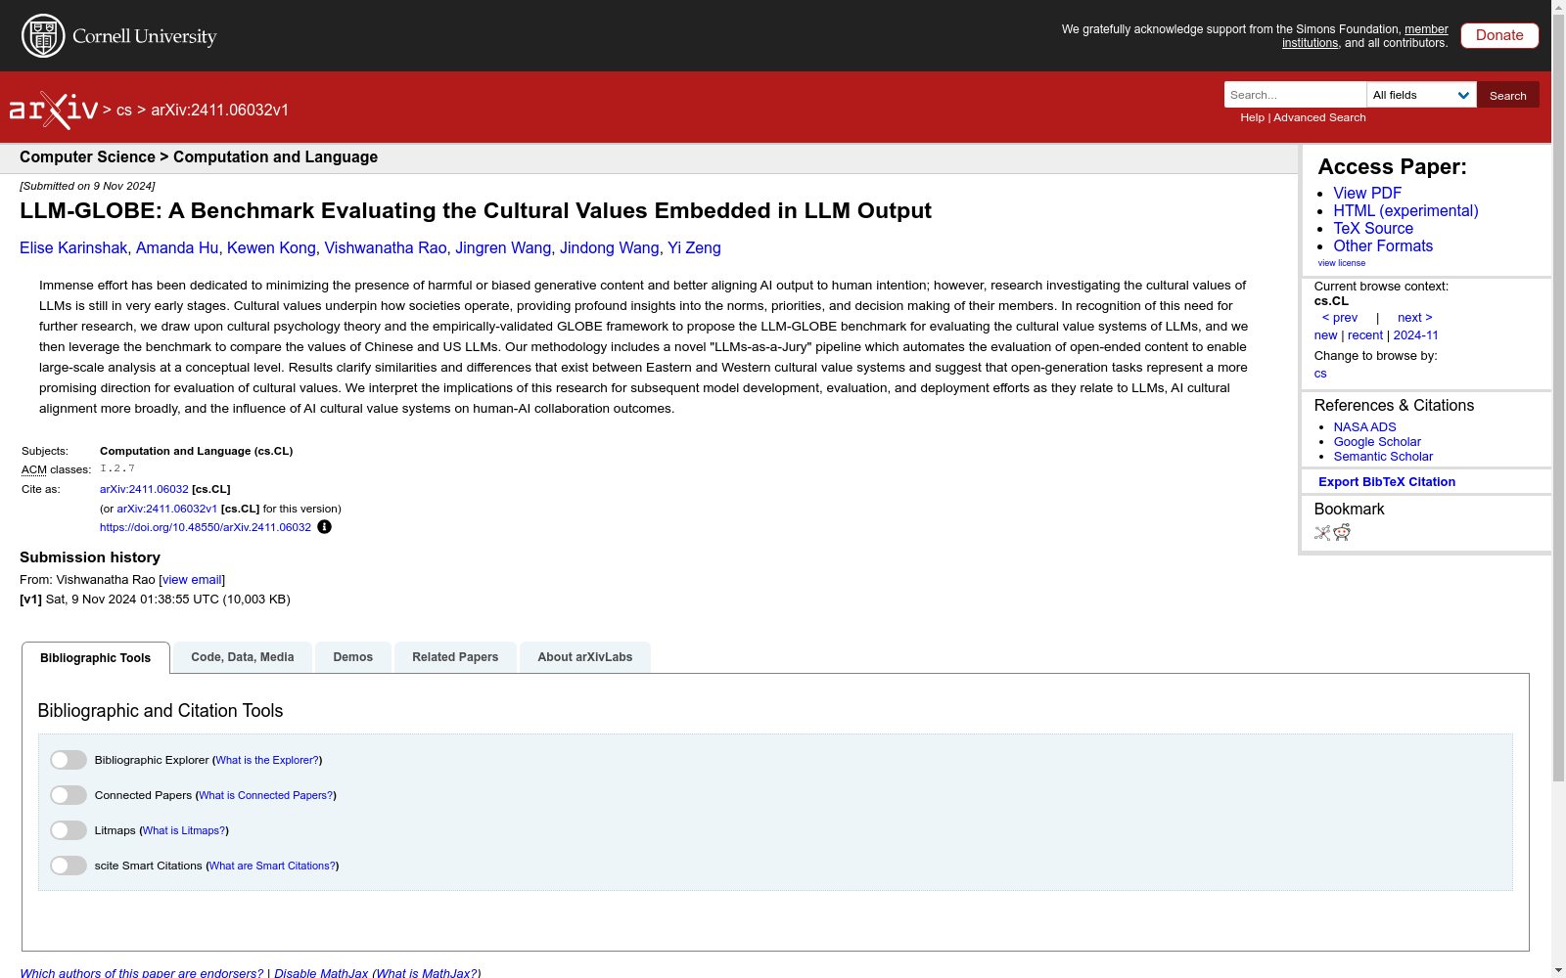Click arXiv:2411.06032v1 version link
Screen dimensions: 1566x978
click(x=167, y=509)
